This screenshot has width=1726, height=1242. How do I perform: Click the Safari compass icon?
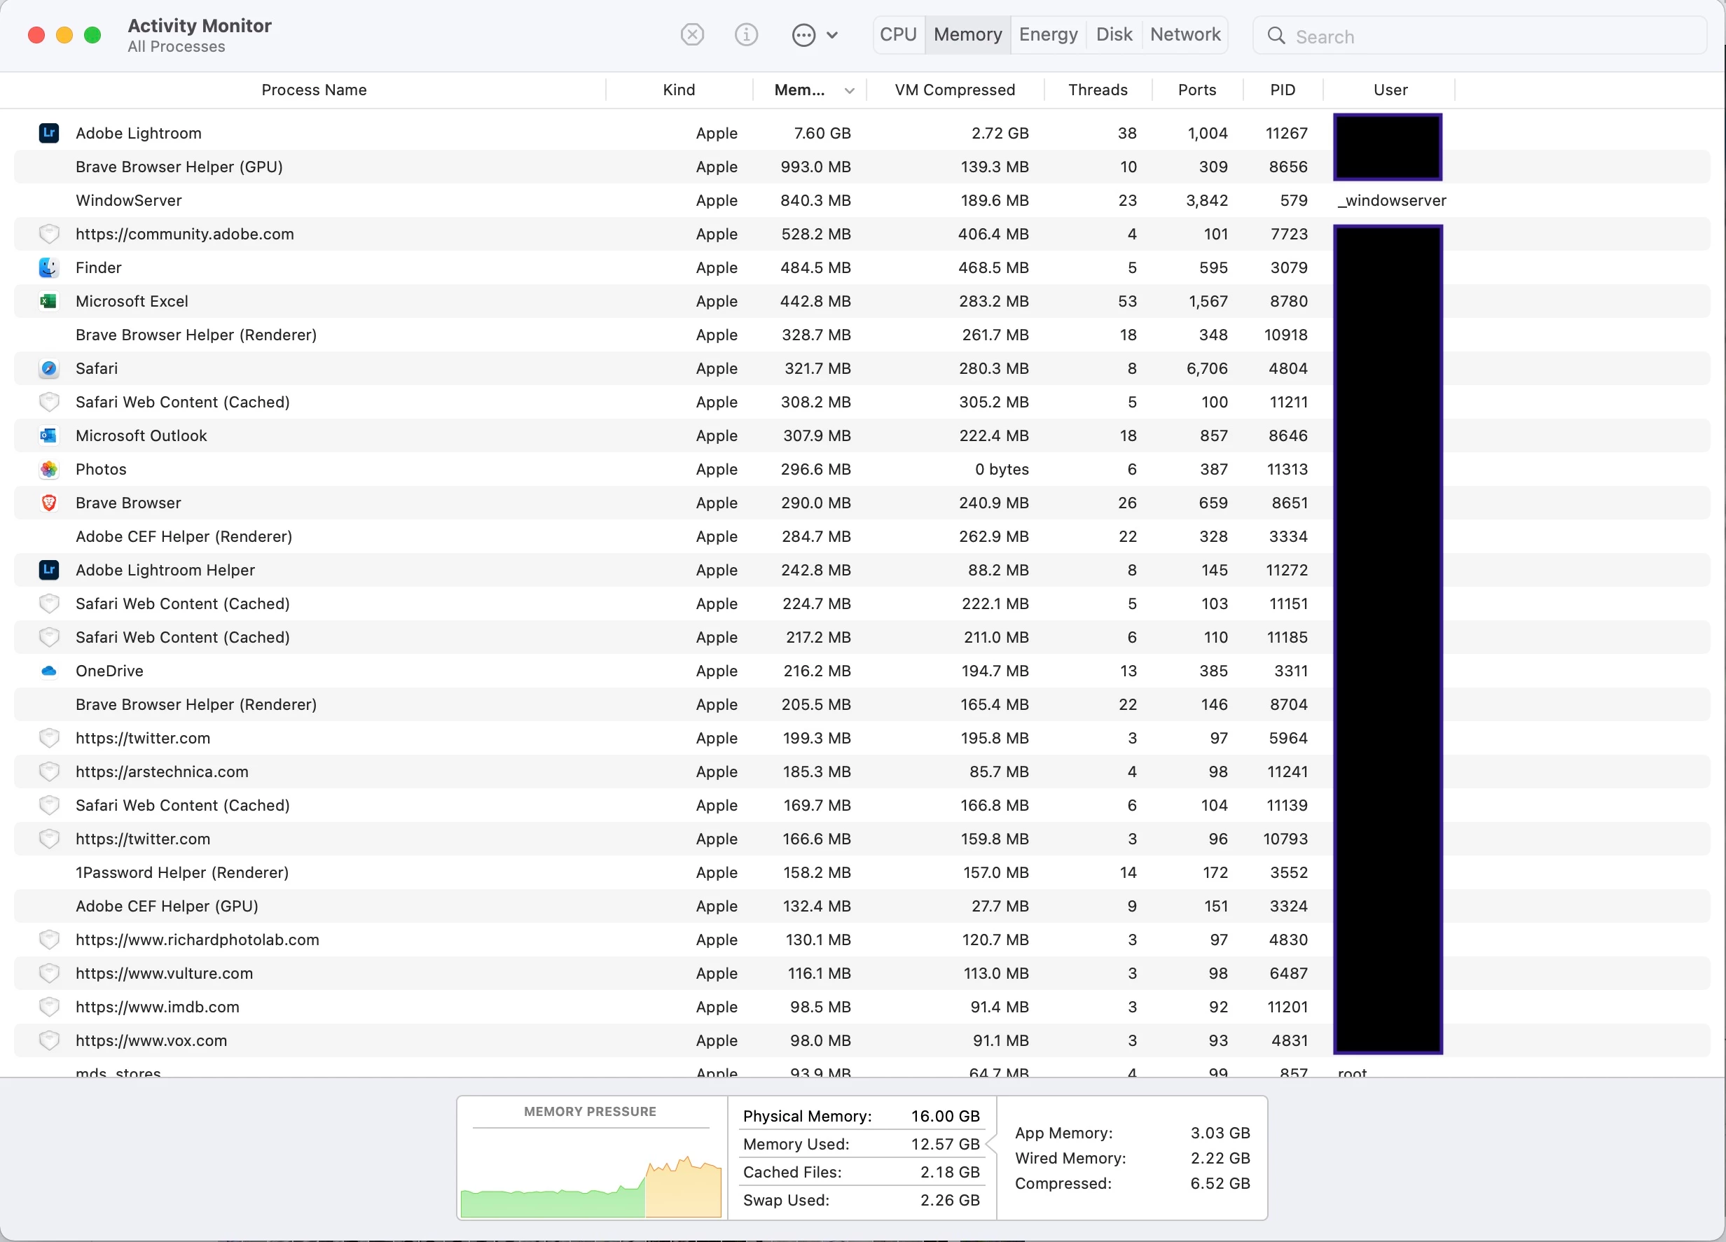[x=49, y=368]
